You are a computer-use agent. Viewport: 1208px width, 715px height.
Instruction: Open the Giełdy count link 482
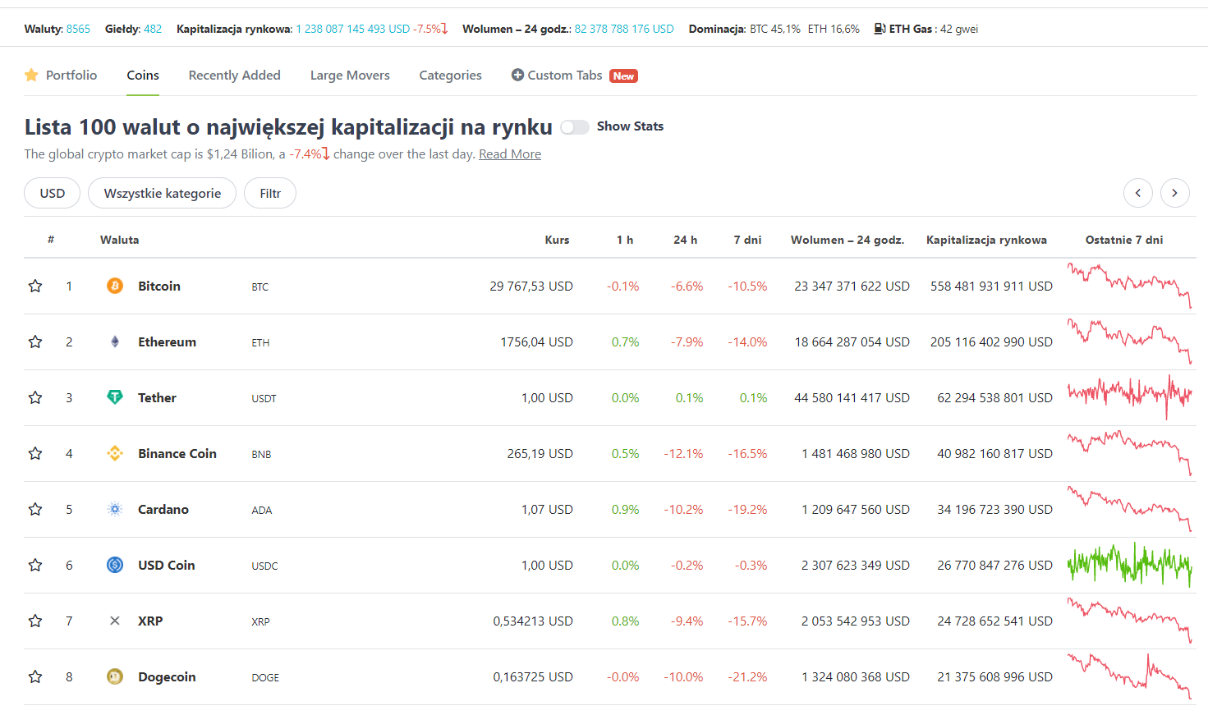click(x=153, y=29)
